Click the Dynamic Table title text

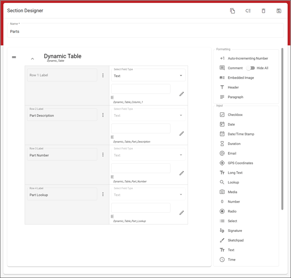pos(63,56)
